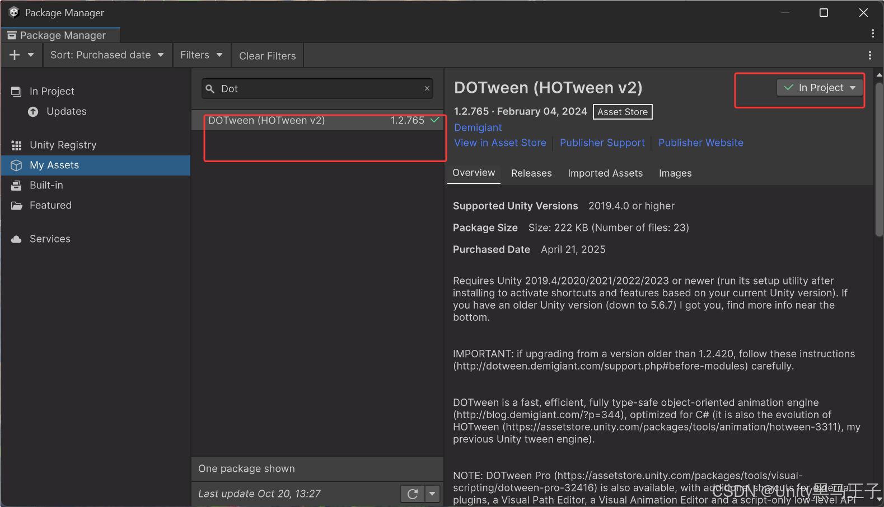Viewport: 884px width, 507px height.
Task: Click the Built-in package icon
Action: pos(16,186)
